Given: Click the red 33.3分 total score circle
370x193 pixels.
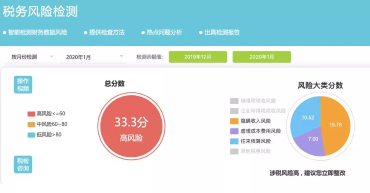Looking at the screenshot, I should click(x=132, y=126).
